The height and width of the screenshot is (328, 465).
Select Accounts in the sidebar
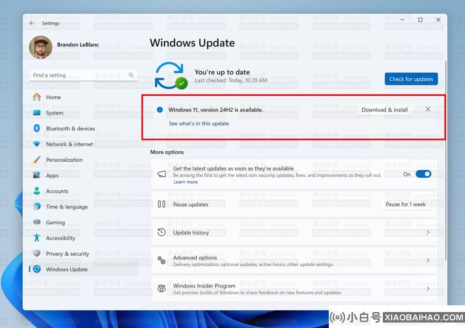tap(57, 191)
